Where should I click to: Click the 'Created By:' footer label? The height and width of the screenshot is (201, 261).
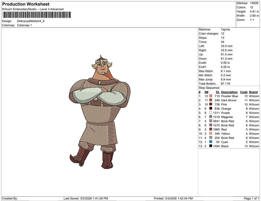pyautogui.click(x=10, y=198)
